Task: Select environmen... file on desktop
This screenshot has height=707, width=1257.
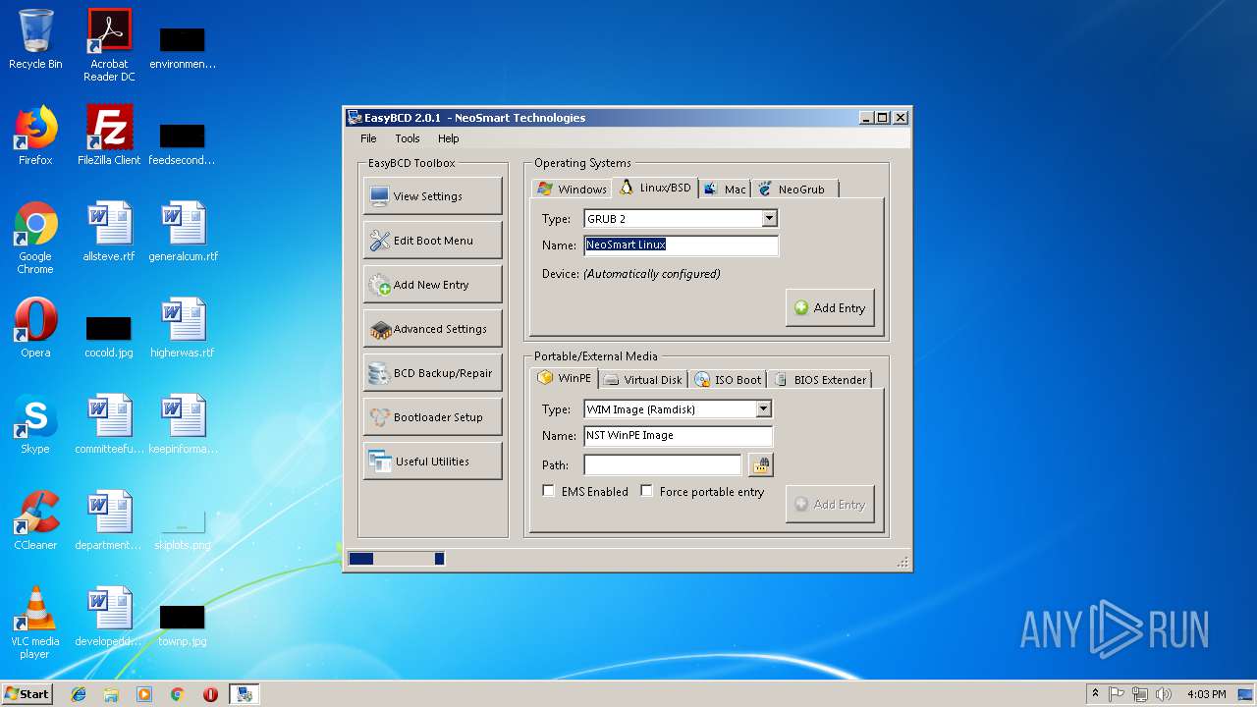Action: 183,49
